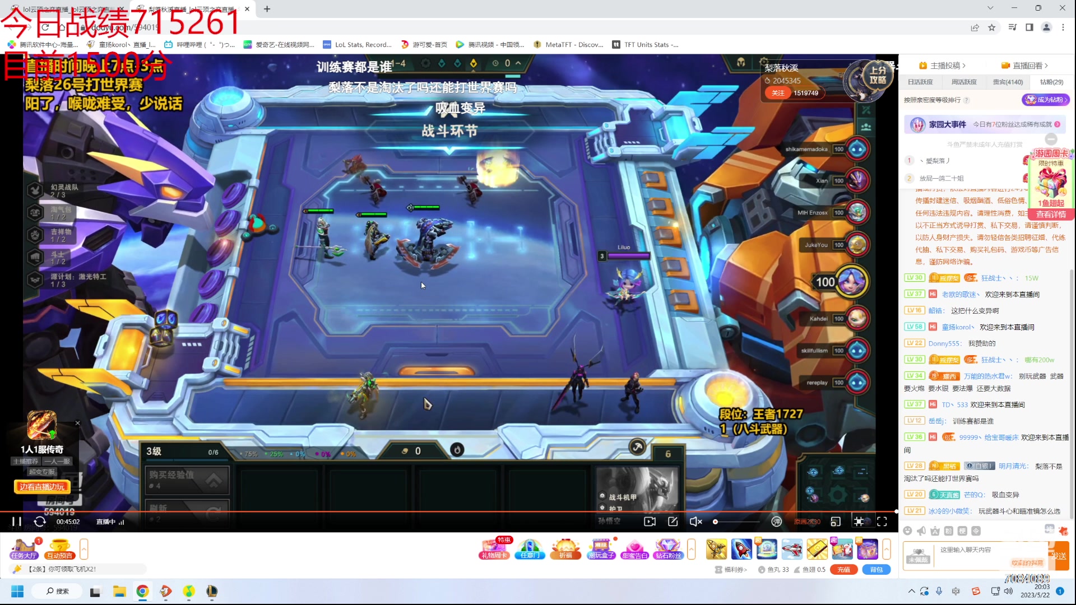
Task: Open Chrome side panel icon
Action: (1029, 27)
